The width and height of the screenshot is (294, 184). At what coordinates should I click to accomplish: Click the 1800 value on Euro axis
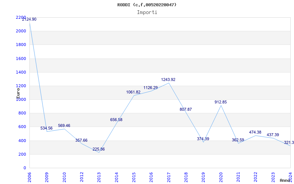tap(21, 45)
